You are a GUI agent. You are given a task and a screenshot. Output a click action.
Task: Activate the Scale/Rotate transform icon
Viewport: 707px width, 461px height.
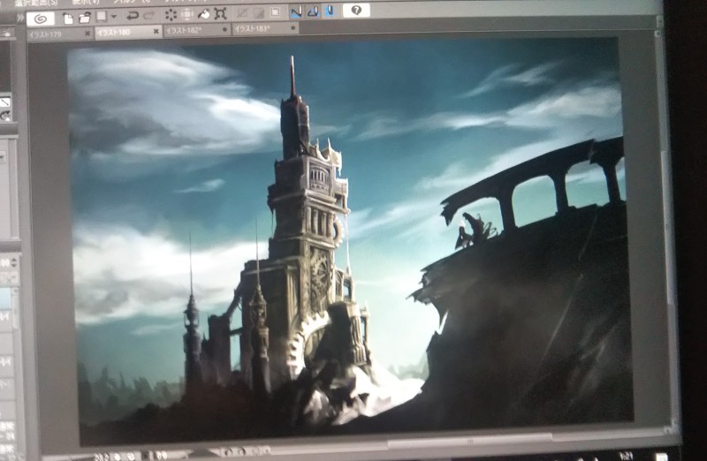point(220,14)
